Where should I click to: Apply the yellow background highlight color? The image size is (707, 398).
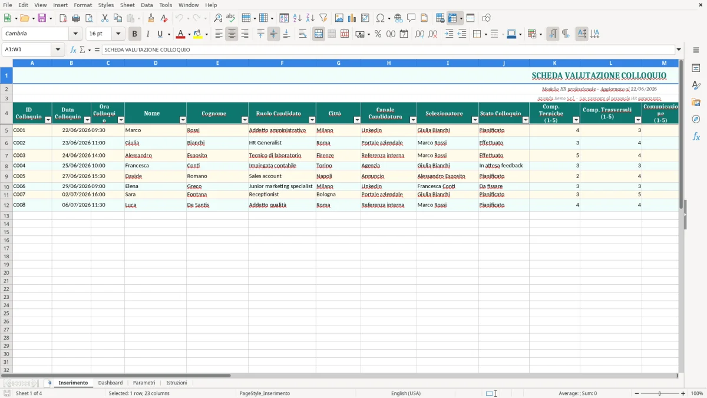198,34
